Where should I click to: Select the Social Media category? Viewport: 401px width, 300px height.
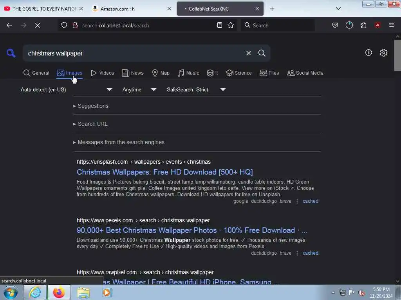tap(305, 73)
